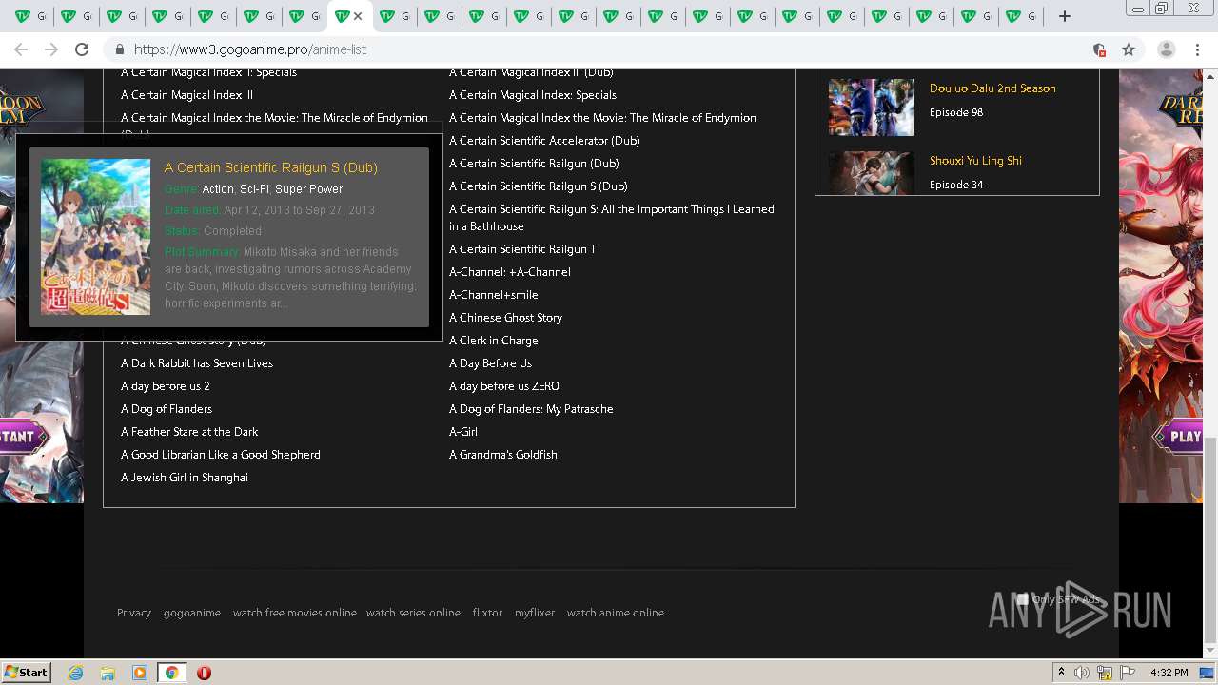Open A Dog of Flanders
This screenshot has height=685, width=1218.
[167, 409]
